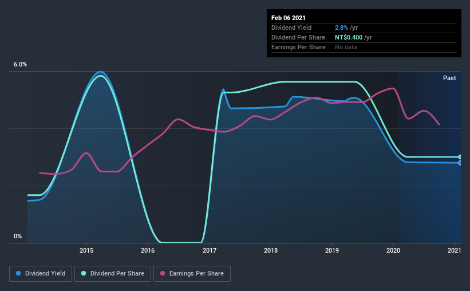Click the tooltip 'No data' value
The height and width of the screenshot is (291, 470).
pyautogui.click(x=346, y=47)
